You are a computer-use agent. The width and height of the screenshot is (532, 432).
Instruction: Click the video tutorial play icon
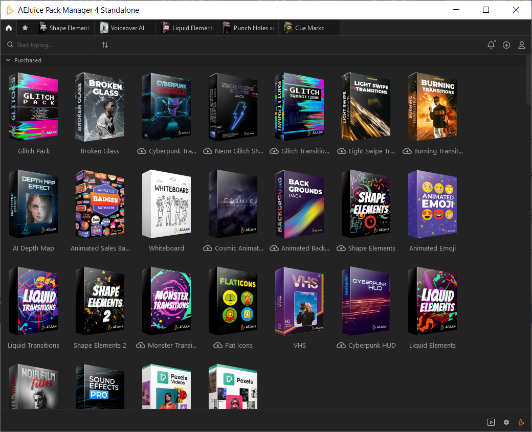click(491, 422)
